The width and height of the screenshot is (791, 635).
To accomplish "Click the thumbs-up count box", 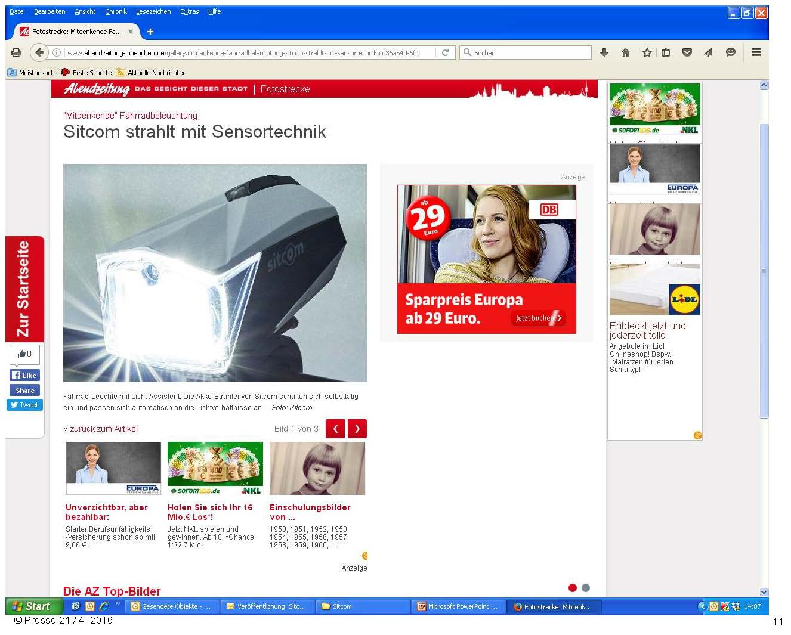I will 24,354.
